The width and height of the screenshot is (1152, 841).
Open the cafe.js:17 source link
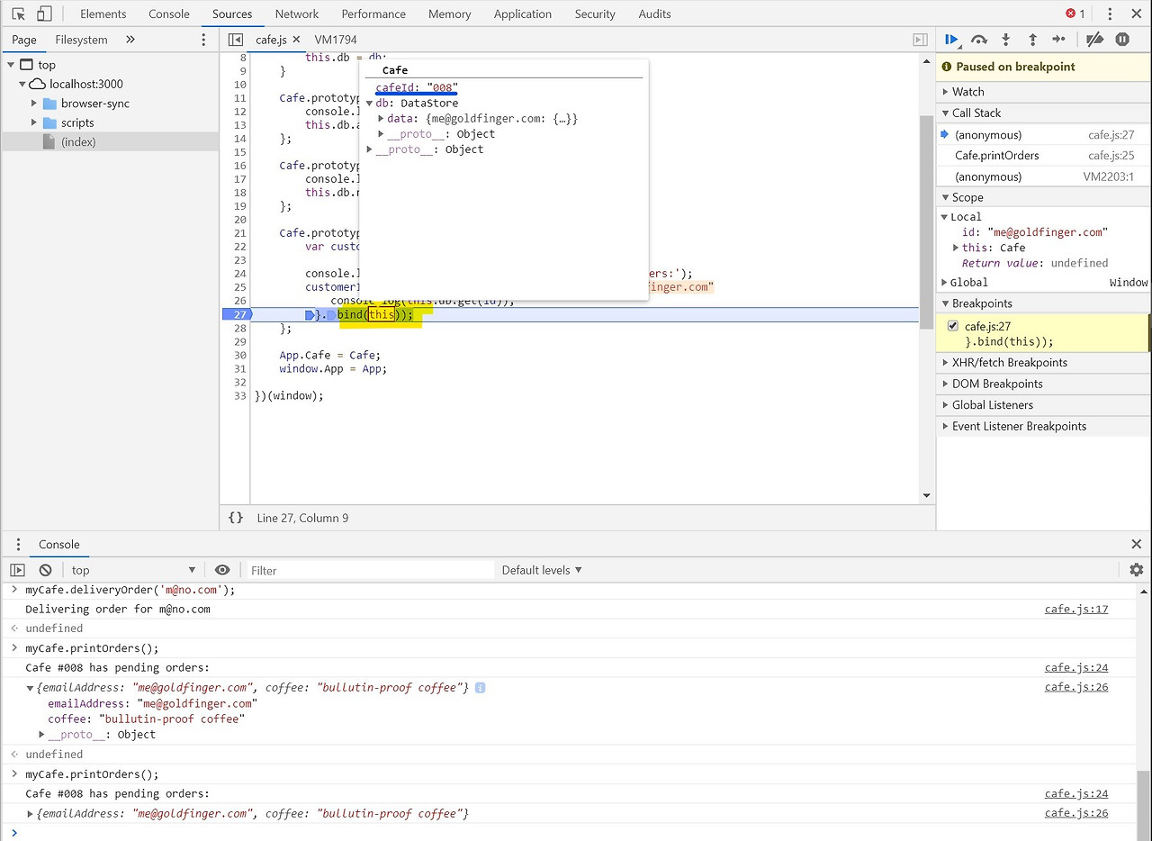(1076, 610)
